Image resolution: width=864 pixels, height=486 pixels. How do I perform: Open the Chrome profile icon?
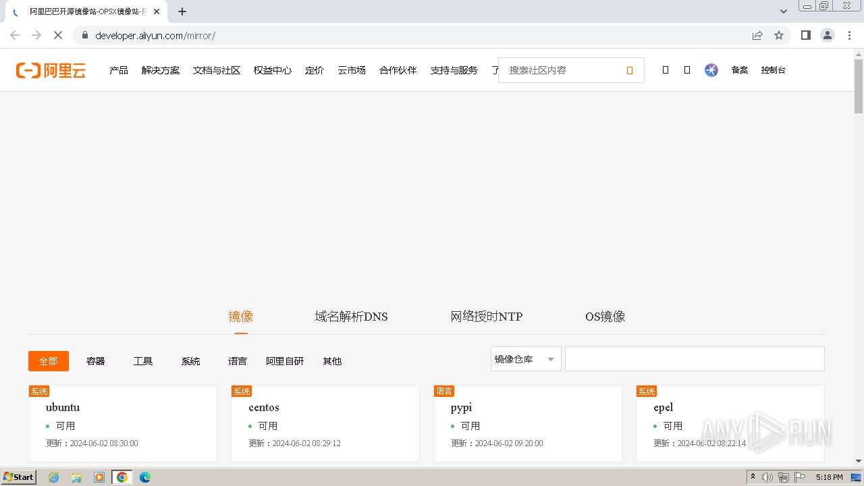point(828,35)
